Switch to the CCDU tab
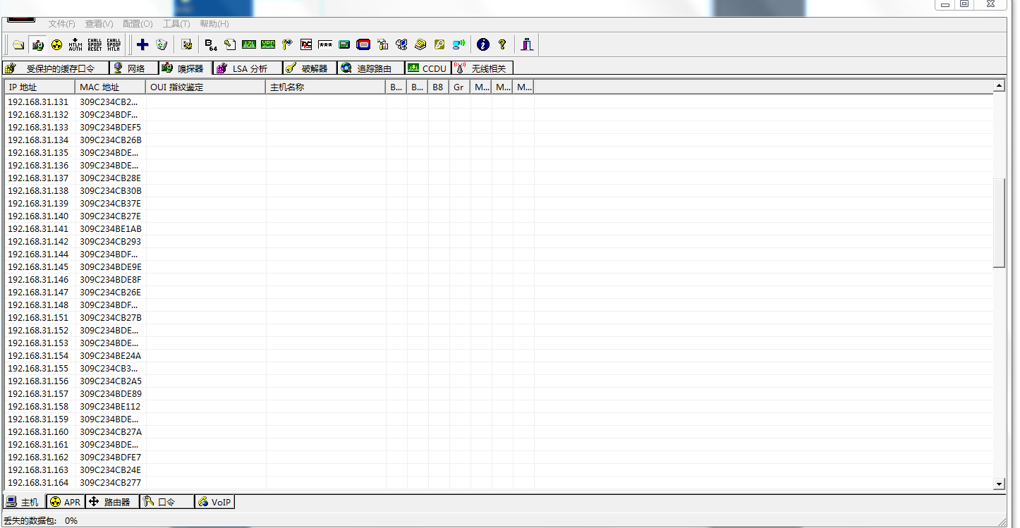Image resolution: width=1020 pixels, height=528 pixels. [x=427, y=68]
